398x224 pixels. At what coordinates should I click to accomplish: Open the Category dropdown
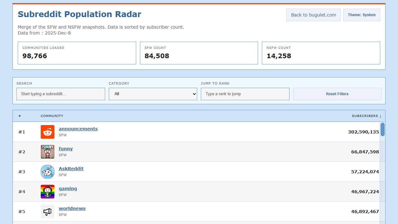pos(153,94)
